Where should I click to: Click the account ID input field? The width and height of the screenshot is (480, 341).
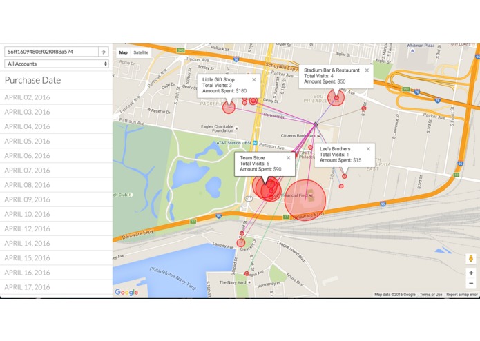click(51, 52)
